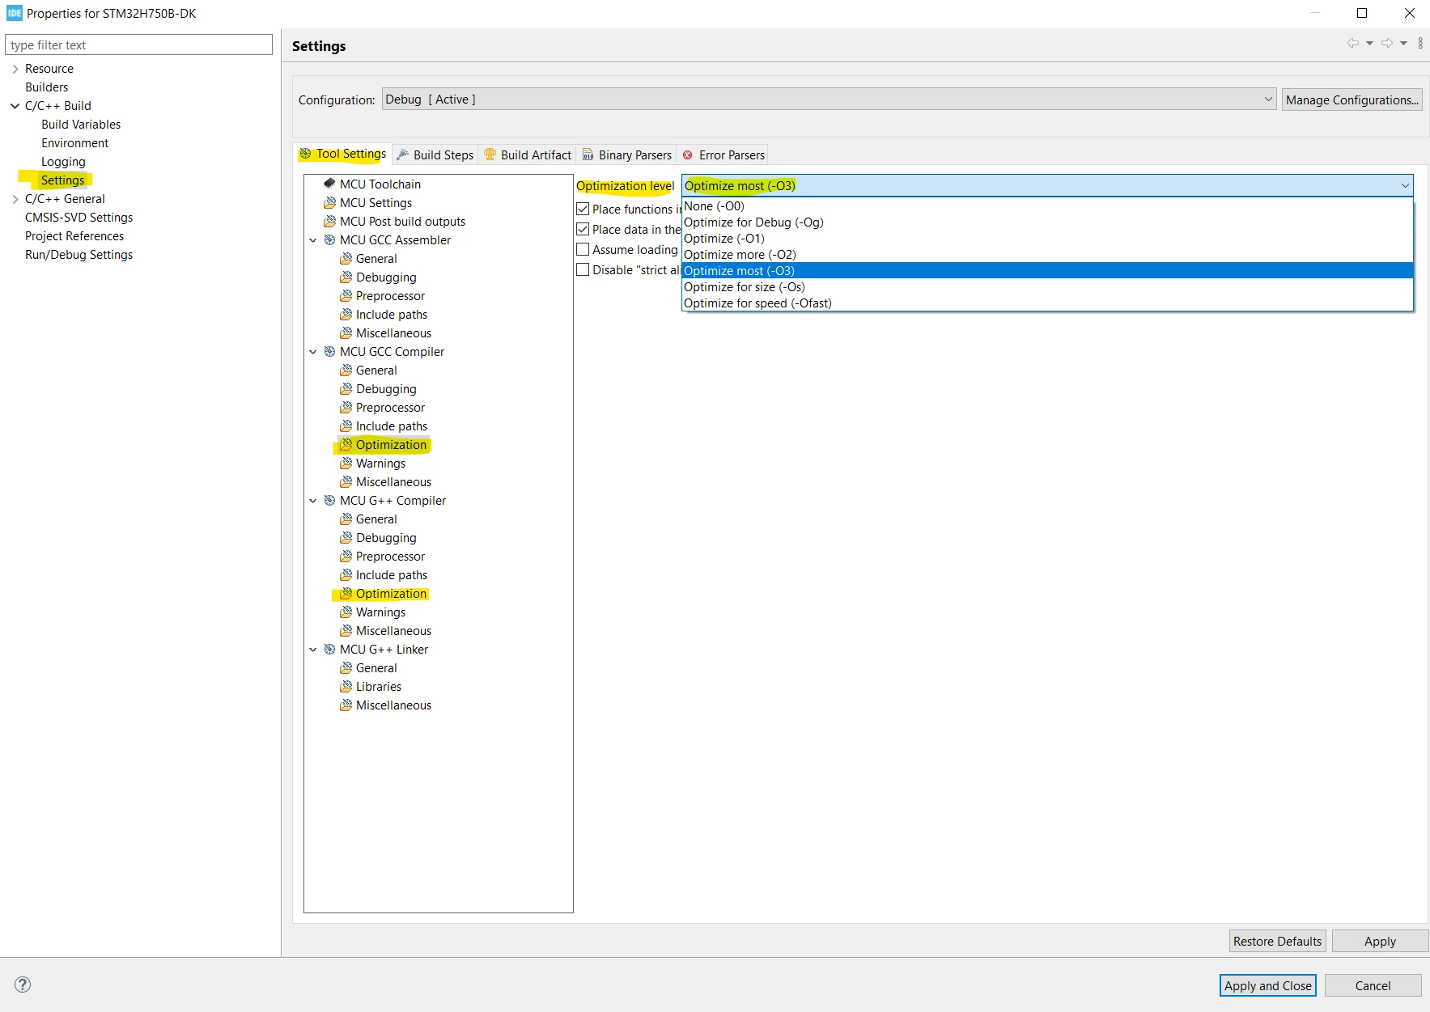Screen dimensions: 1430x1012
Task: Open the view menu kebab icon
Action: [1420, 44]
